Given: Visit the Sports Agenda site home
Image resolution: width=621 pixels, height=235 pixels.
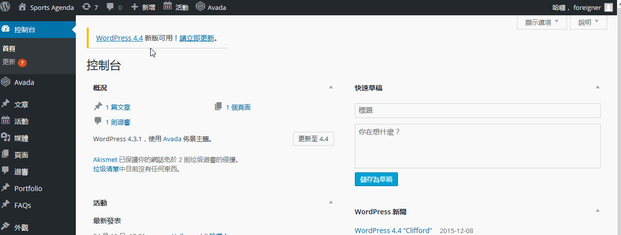Looking at the screenshot, I should pos(22,7).
